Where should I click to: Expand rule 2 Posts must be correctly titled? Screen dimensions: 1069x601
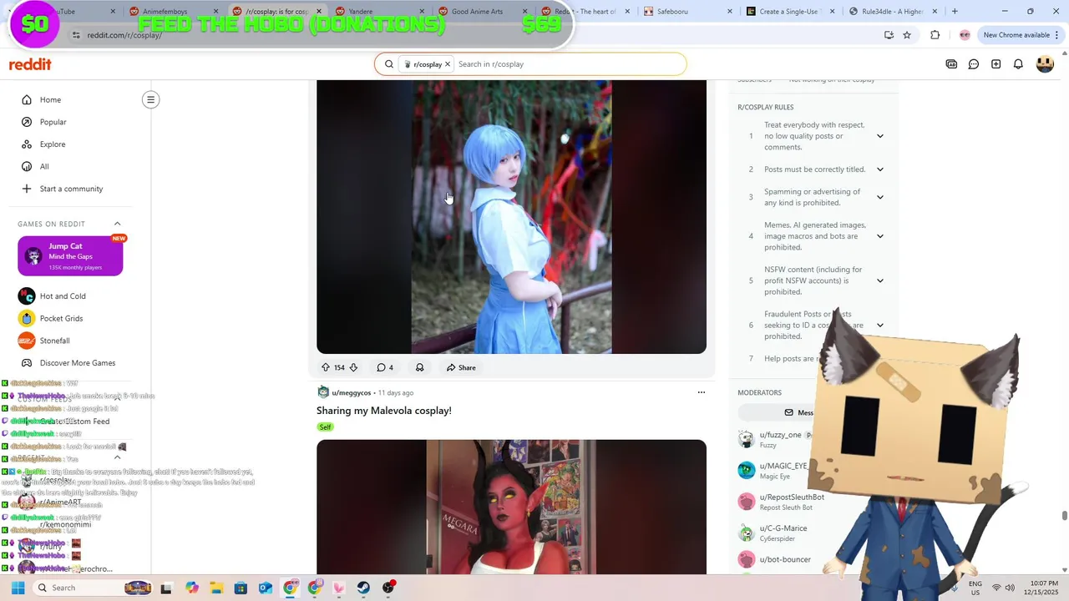click(x=879, y=169)
